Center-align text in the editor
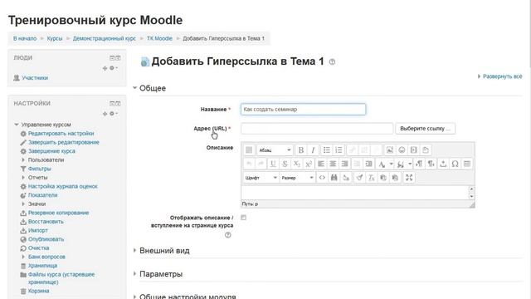Viewport: 531px width, 299px height. click(x=333, y=164)
